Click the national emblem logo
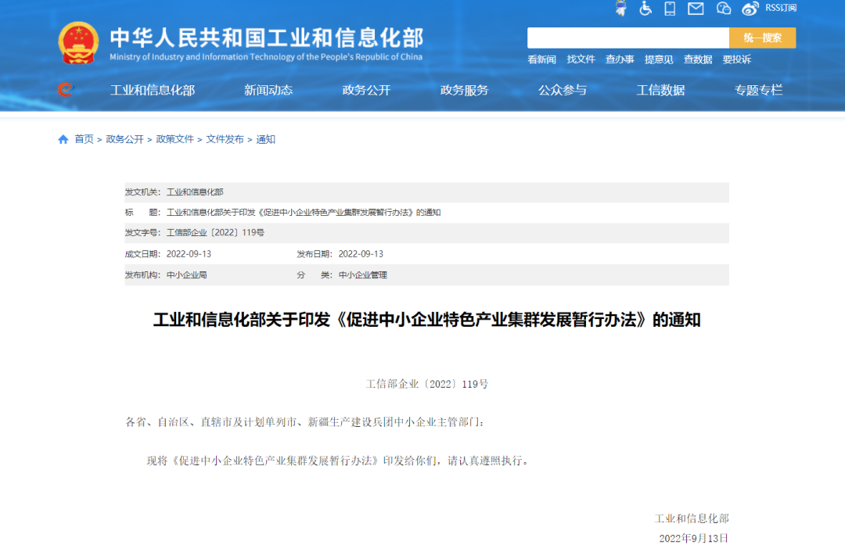Viewport: 845px width, 545px height. tap(79, 43)
